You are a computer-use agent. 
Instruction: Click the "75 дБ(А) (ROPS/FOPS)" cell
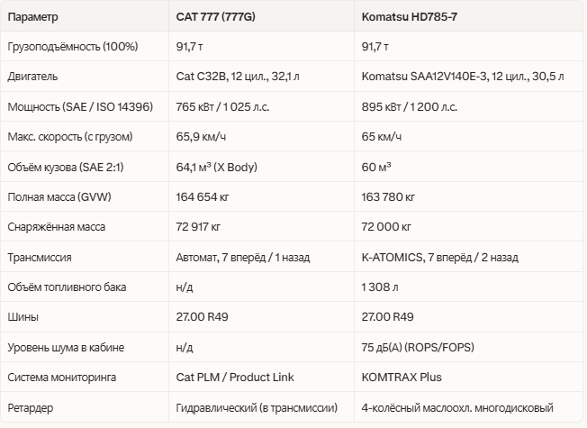(419, 347)
